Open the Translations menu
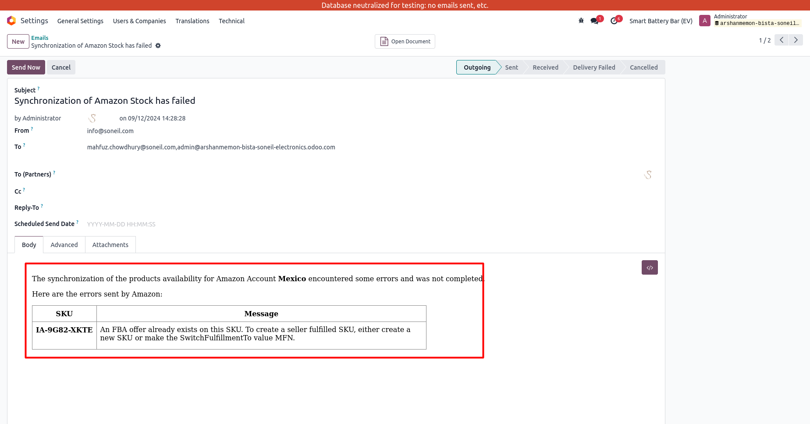810x424 pixels. (192, 21)
